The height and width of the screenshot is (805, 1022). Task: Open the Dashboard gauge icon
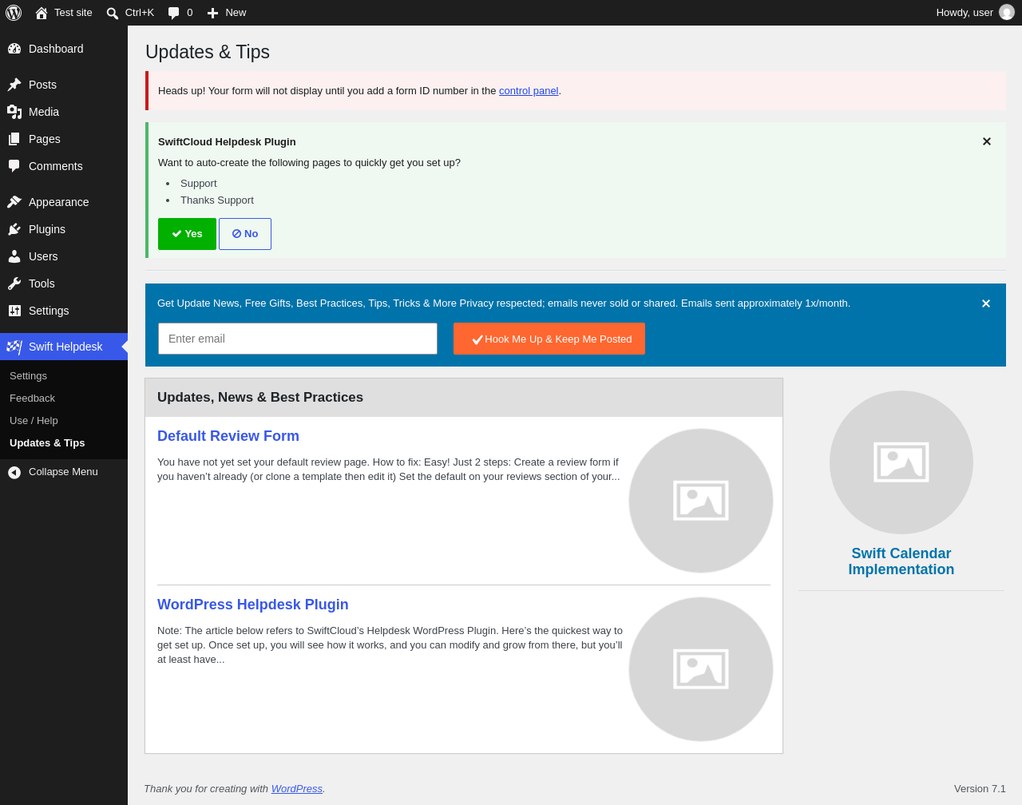click(14, 49)
